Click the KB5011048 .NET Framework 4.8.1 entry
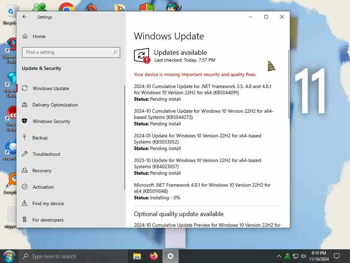Image resolution: width=350 pixels, height=263 pixels. 202,188
